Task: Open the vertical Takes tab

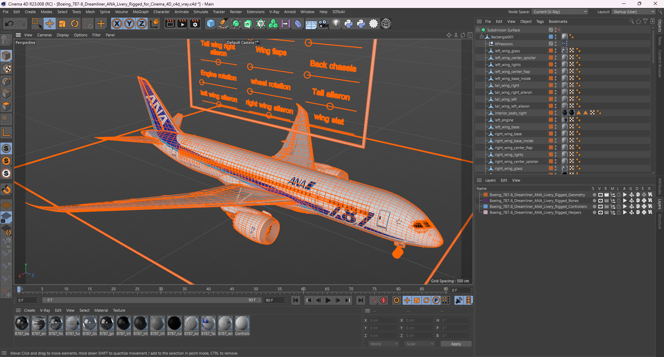Action: pos(660,41)
